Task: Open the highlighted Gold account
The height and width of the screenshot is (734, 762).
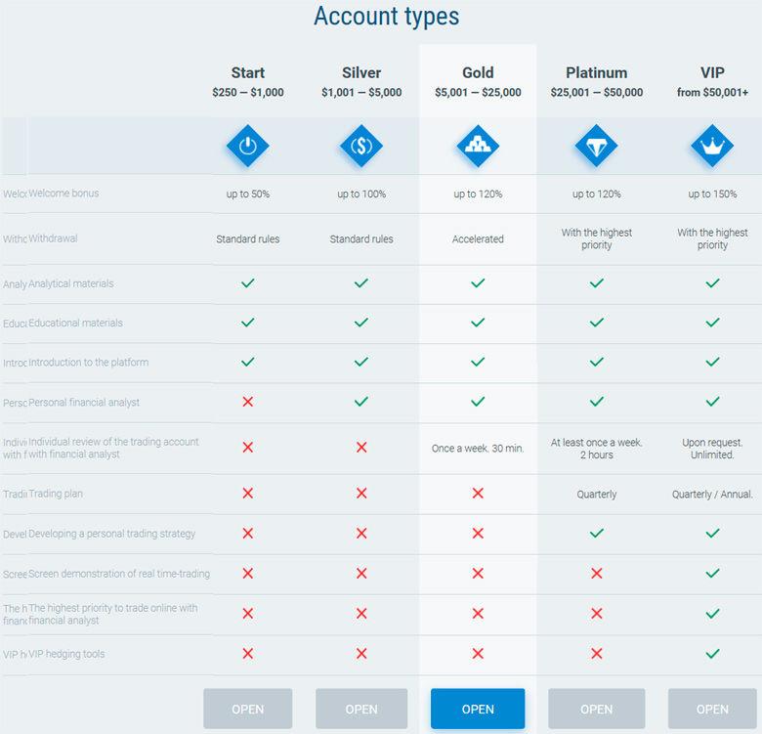Action: (x=478, y=709)
